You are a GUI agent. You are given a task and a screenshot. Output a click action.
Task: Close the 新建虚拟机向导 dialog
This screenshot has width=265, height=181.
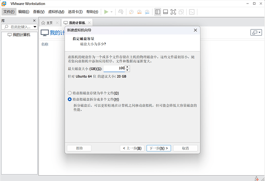coord(195,30)
